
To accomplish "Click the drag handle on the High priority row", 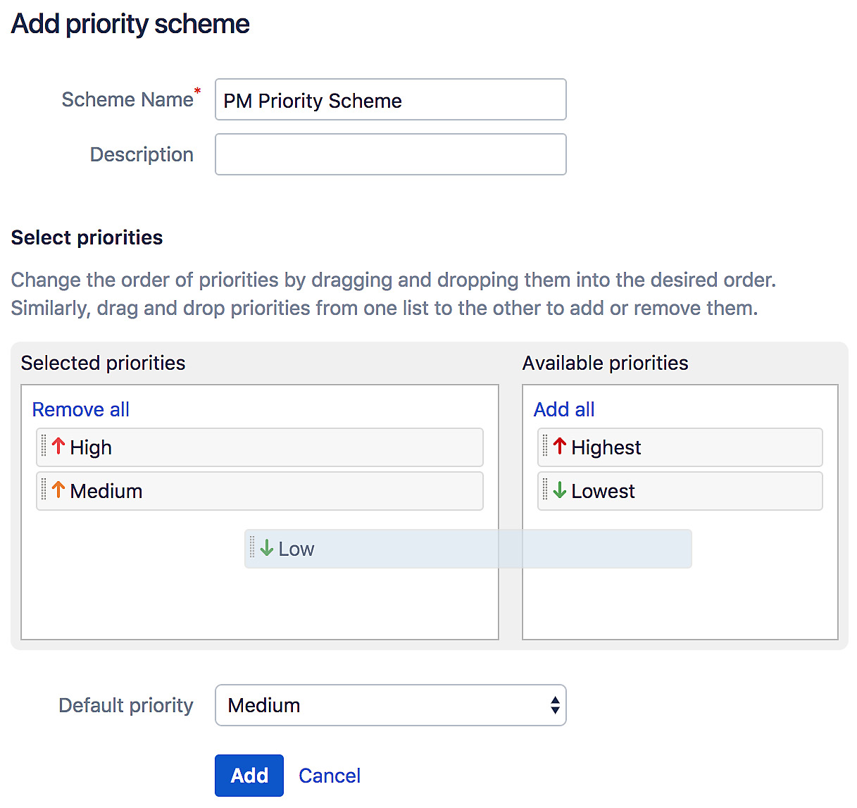I will pos(44,447).
